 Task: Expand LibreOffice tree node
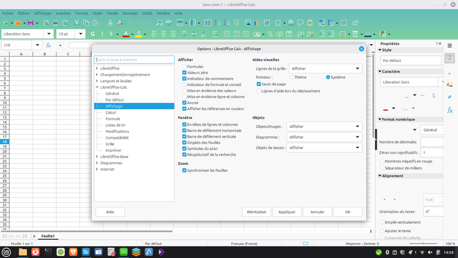point(97,68)
